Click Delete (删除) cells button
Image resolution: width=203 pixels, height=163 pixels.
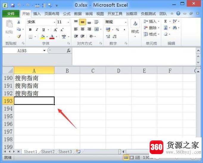151,28
